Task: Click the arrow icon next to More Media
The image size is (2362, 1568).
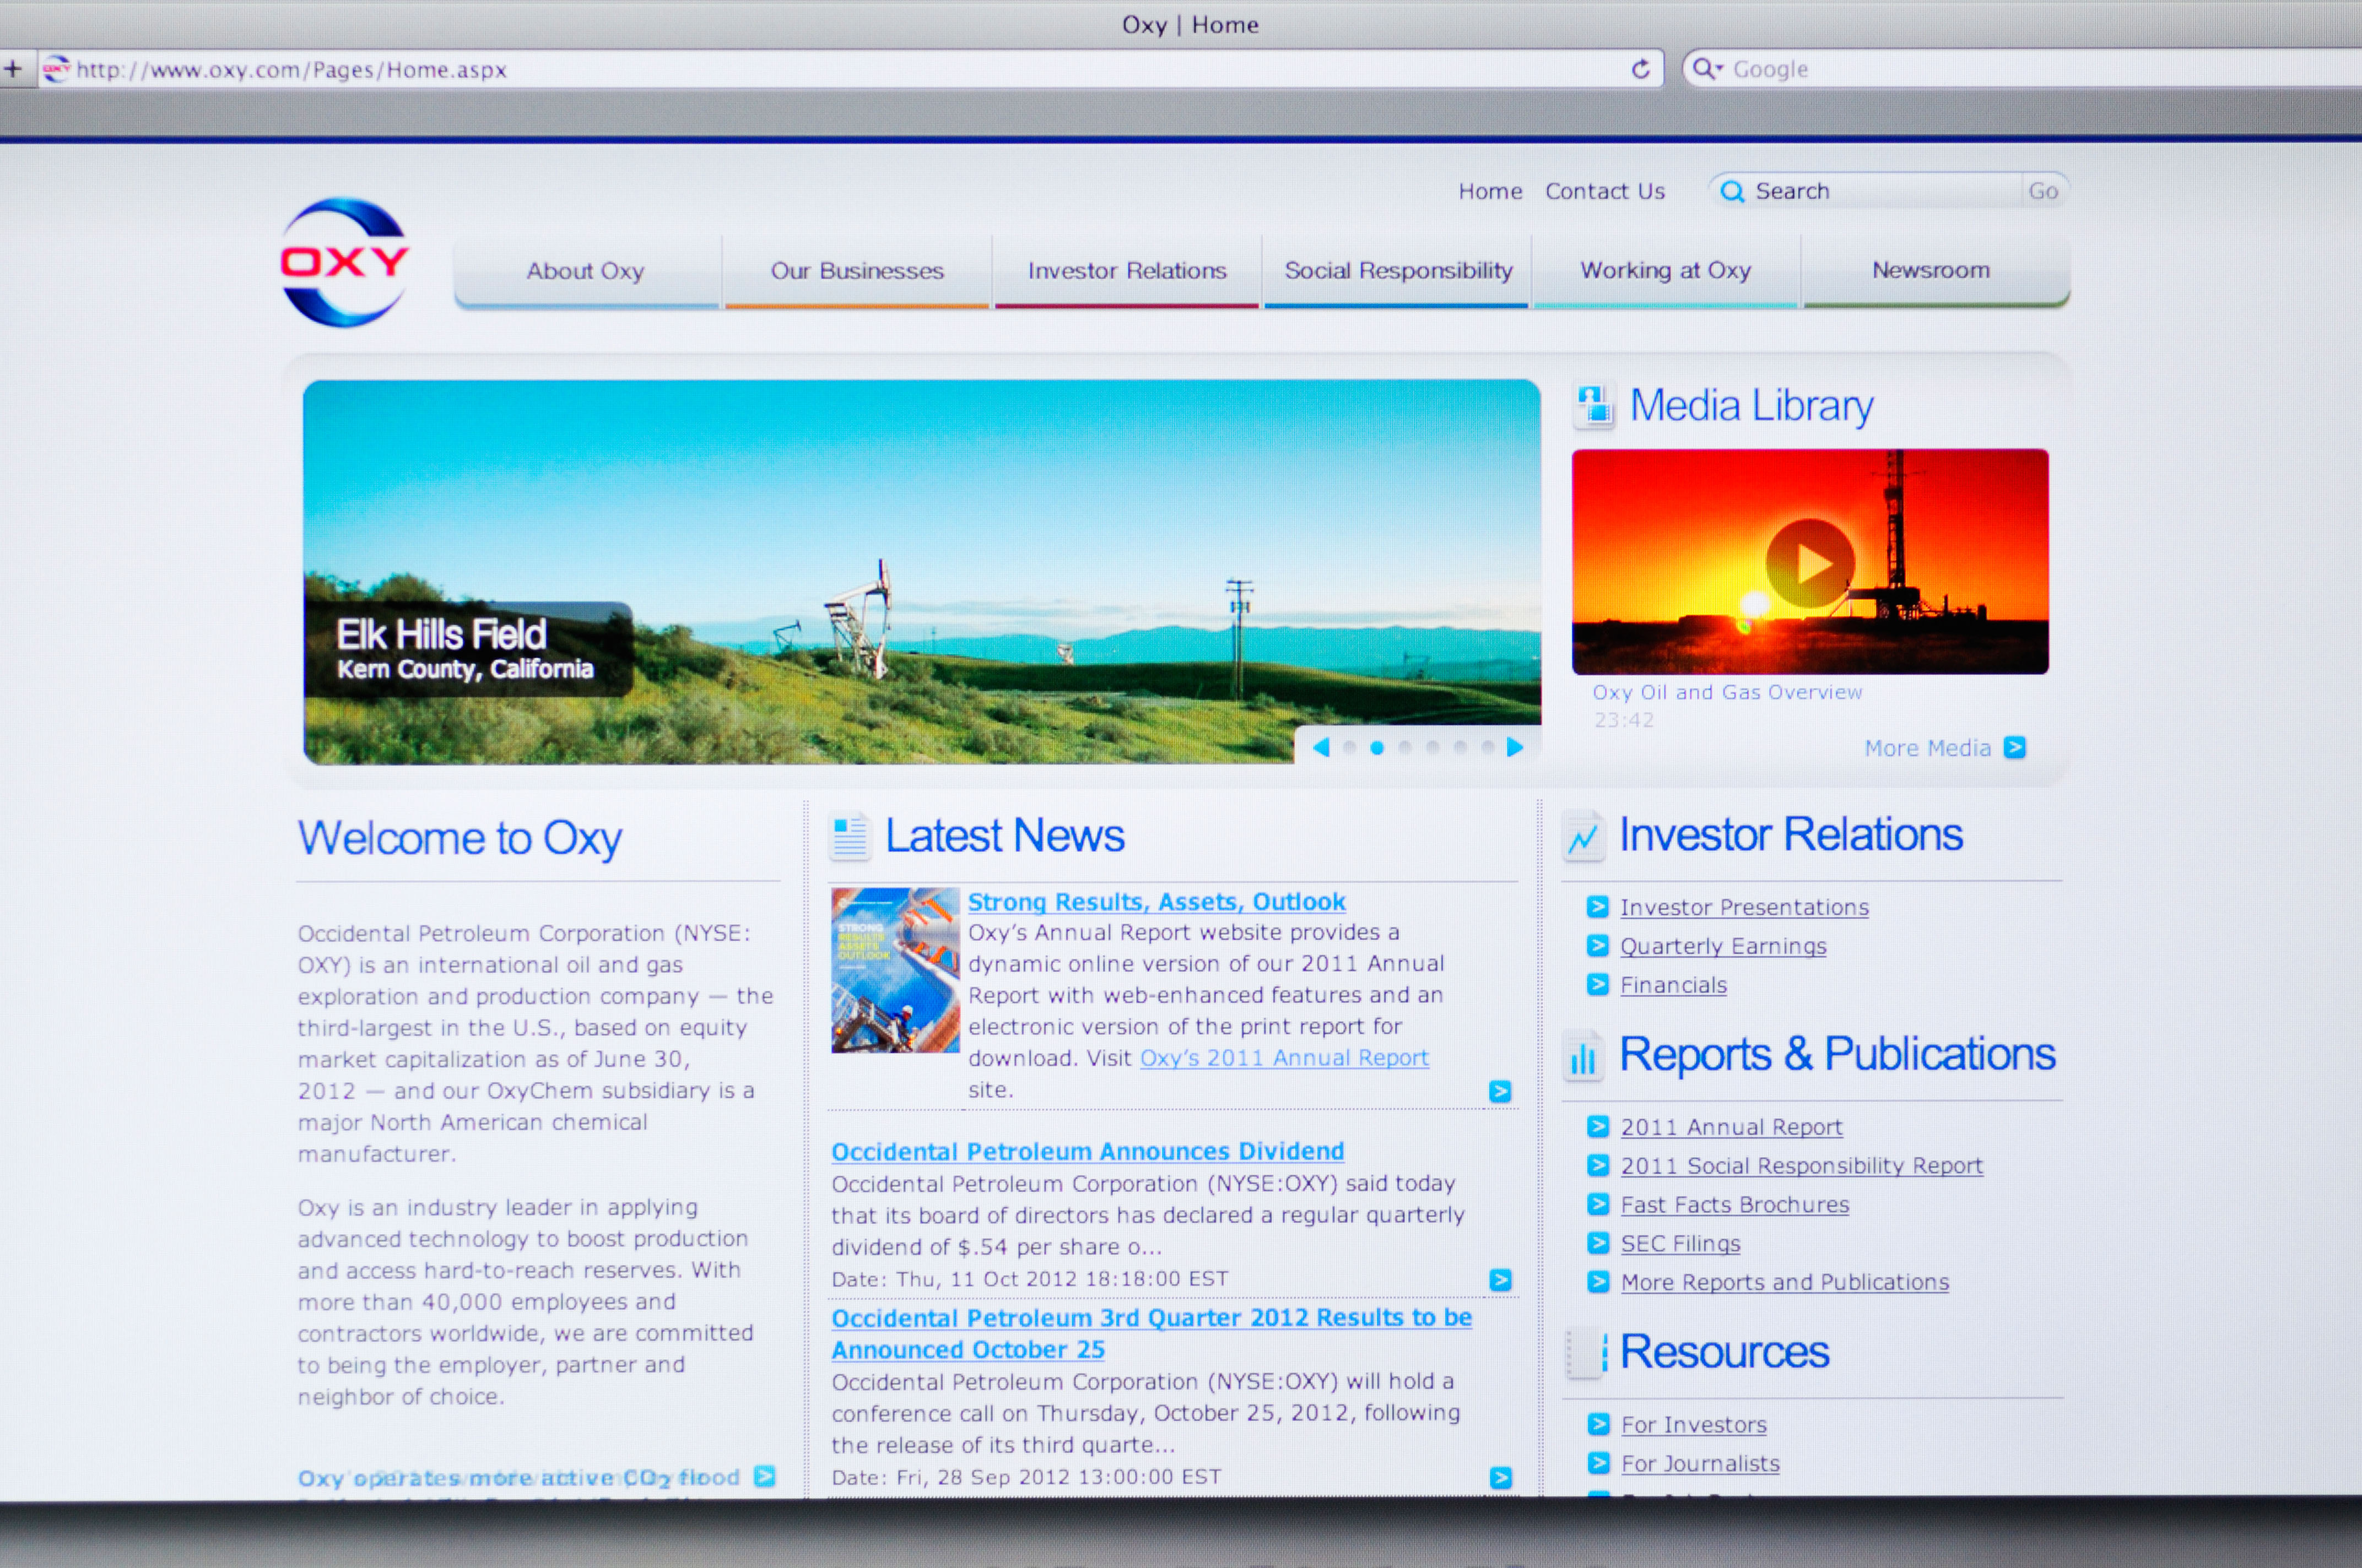Action: click(x=2015, y=748)
